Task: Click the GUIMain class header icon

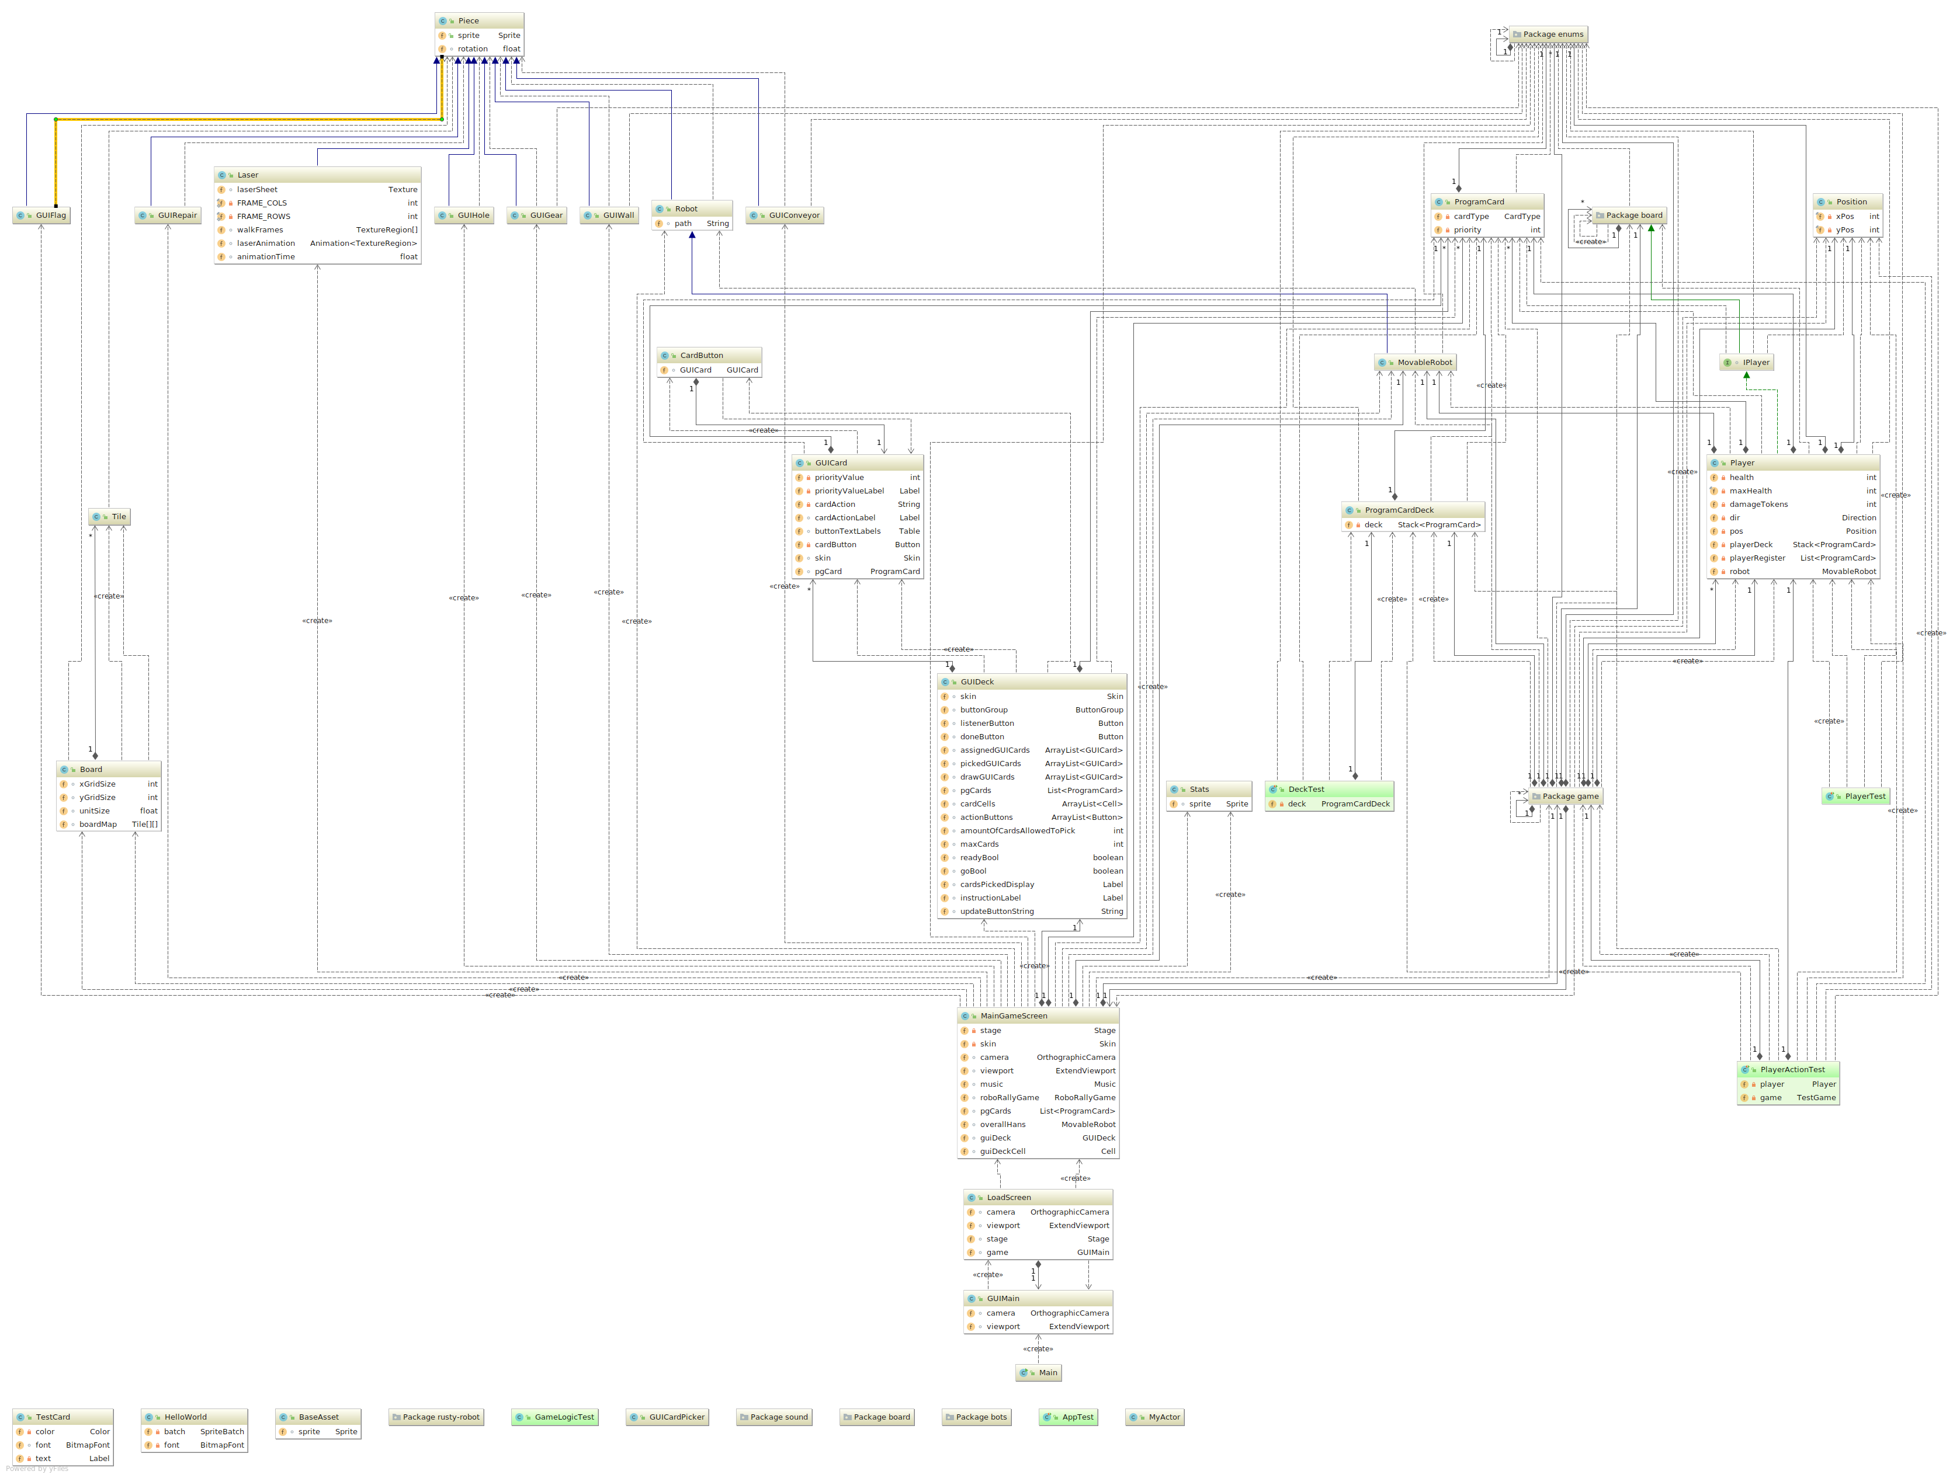Action: [972, 1298]
